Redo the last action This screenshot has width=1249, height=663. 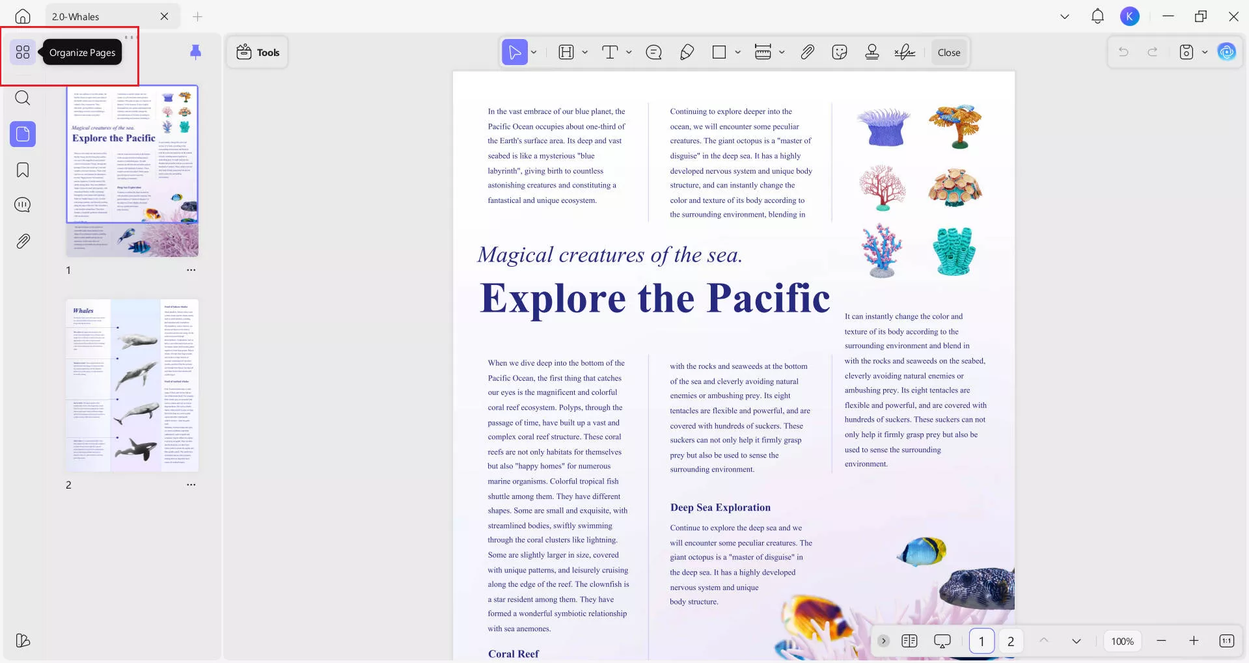1152,52
